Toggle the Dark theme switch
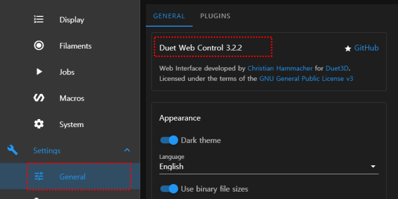Screen dimensions: 398x199 coord(169,140)
